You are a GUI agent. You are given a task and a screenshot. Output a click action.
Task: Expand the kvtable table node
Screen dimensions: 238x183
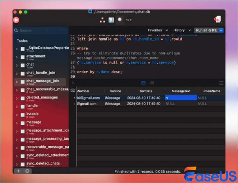(17, 114)
